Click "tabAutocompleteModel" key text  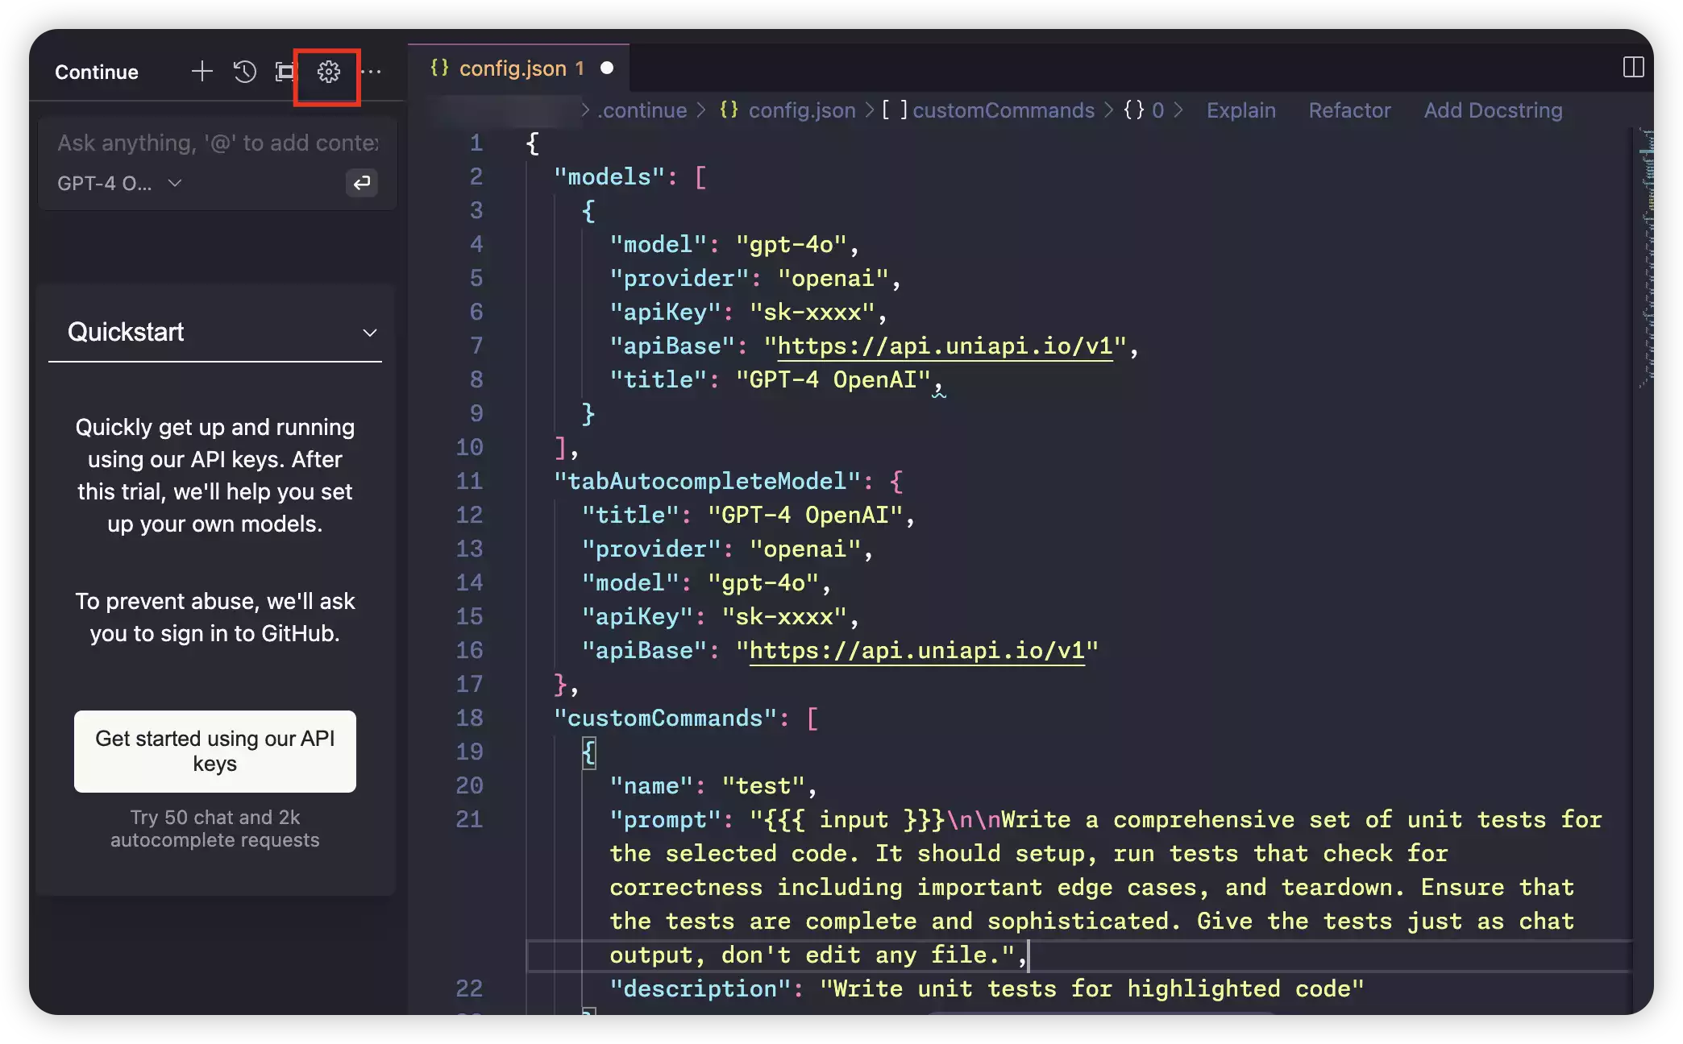(707, 482)
